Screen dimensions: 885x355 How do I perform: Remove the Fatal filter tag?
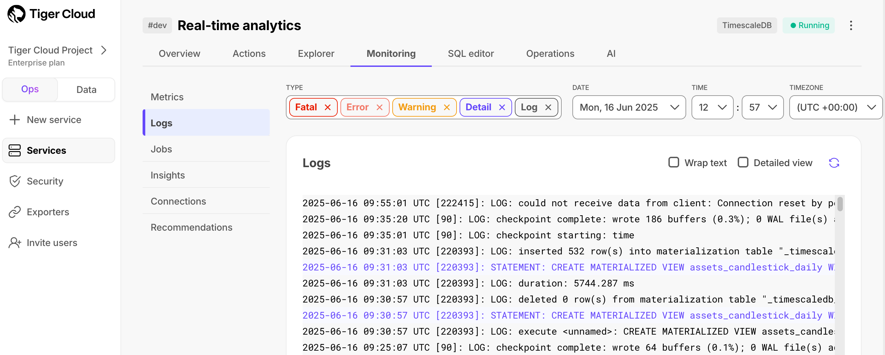coord(327,107)
